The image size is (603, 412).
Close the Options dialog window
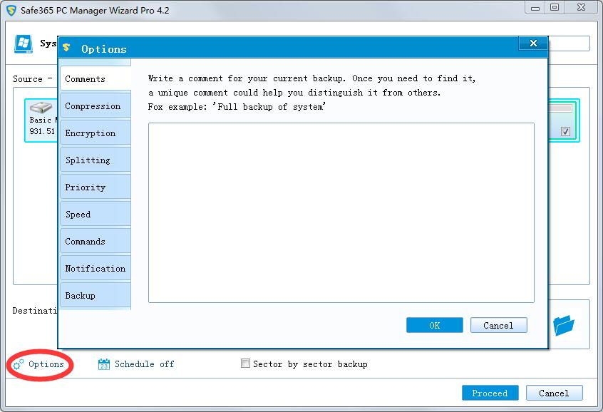pos(532,44)
